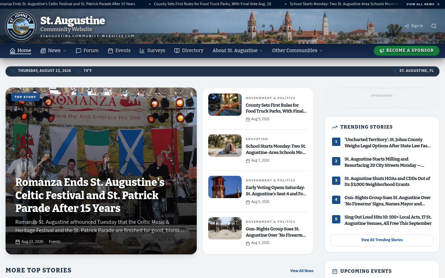The height and width of the screenshot is (278, 445).
Task: Open the Home menu item
Action: 21,51
